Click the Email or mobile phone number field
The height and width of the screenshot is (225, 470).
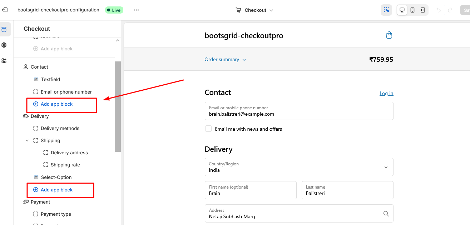click(x=299, y=111)
